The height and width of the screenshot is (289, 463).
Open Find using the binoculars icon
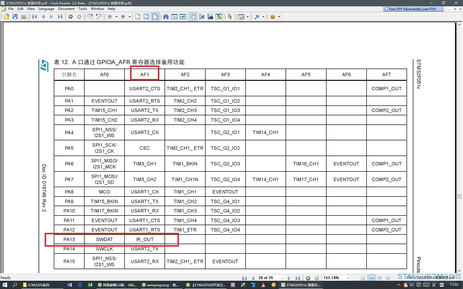pos(166,17)
